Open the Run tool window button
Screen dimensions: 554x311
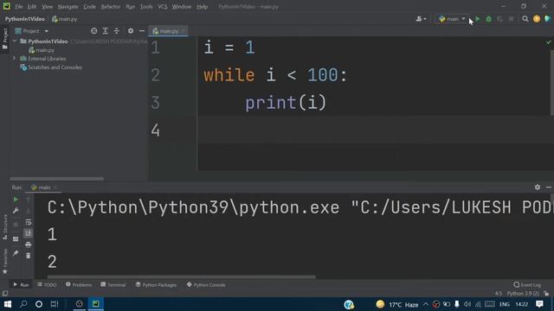[x=21, y=284]
